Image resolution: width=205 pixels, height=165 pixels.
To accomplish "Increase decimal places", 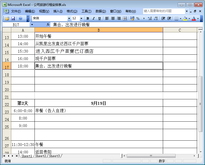I will (x=150, y=18).
